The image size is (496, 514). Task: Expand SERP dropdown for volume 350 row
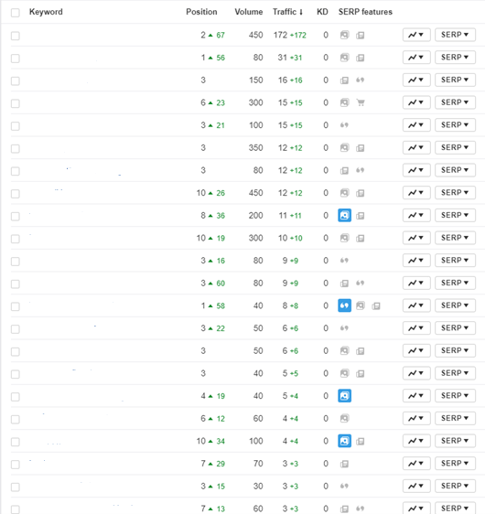tap(455, 147)
